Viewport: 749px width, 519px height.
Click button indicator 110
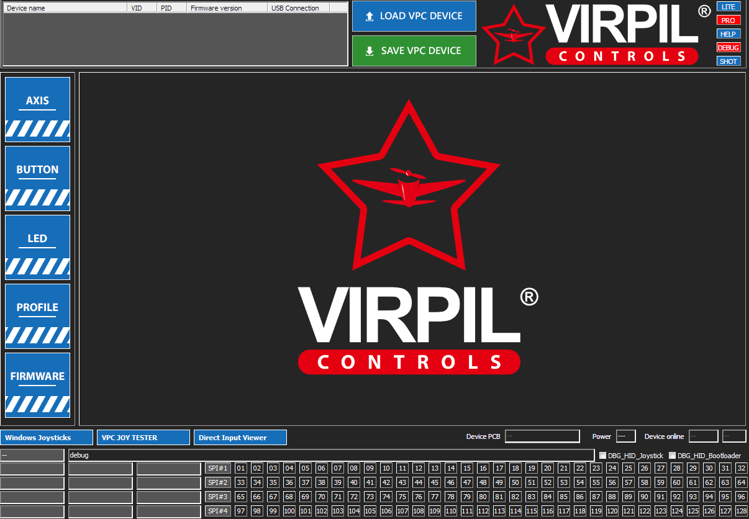(x=451, y=511)
